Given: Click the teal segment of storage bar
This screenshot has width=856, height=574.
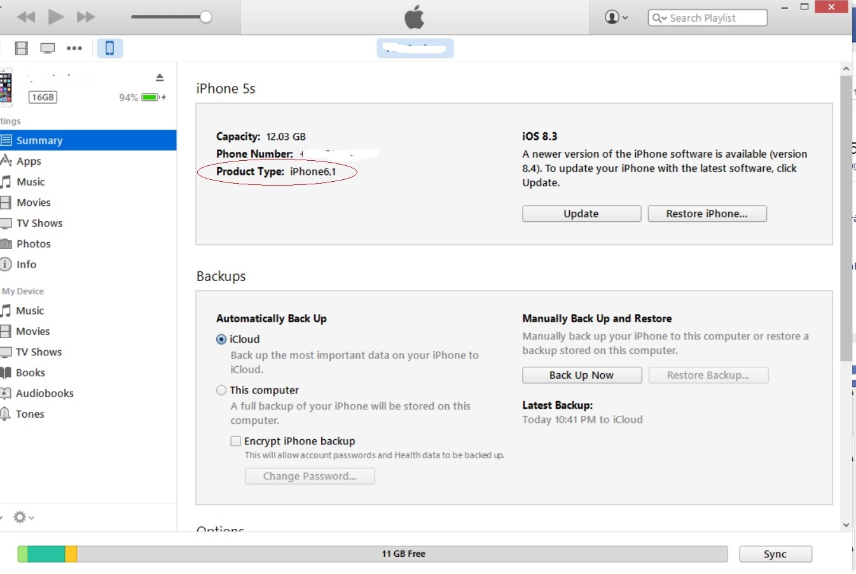Looking at the screenshot, I should click(x=46, y=554).
